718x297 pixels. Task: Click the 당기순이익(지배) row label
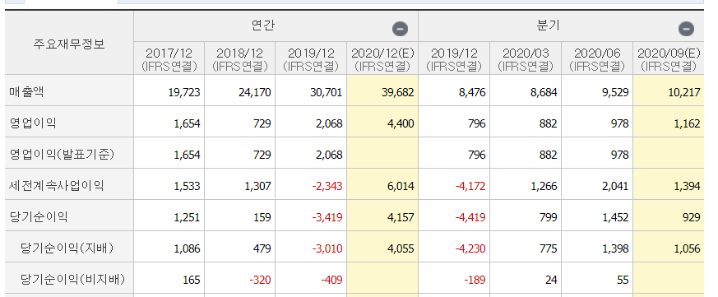pyautogui.click(x=67, y=248)
